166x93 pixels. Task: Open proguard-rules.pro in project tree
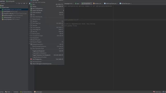point(14,13)
